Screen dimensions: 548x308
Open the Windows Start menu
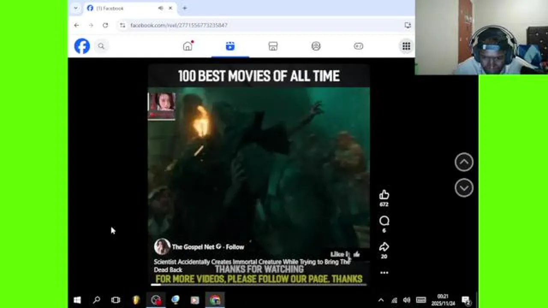pyautogui.click(x=77, y=300)
